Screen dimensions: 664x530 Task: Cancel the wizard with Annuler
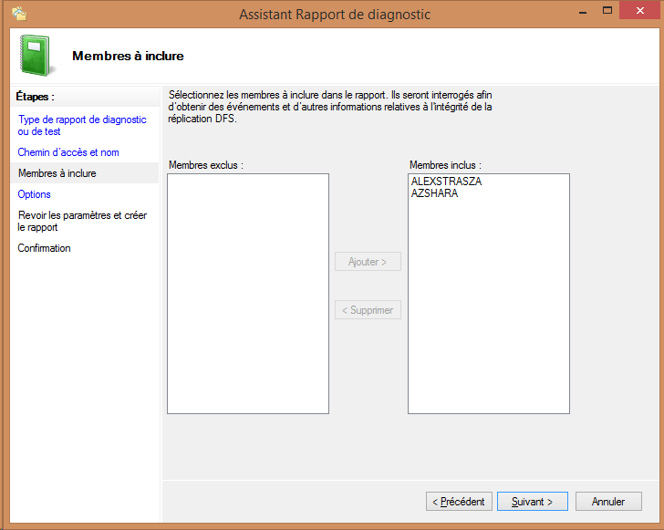[608, 502]
